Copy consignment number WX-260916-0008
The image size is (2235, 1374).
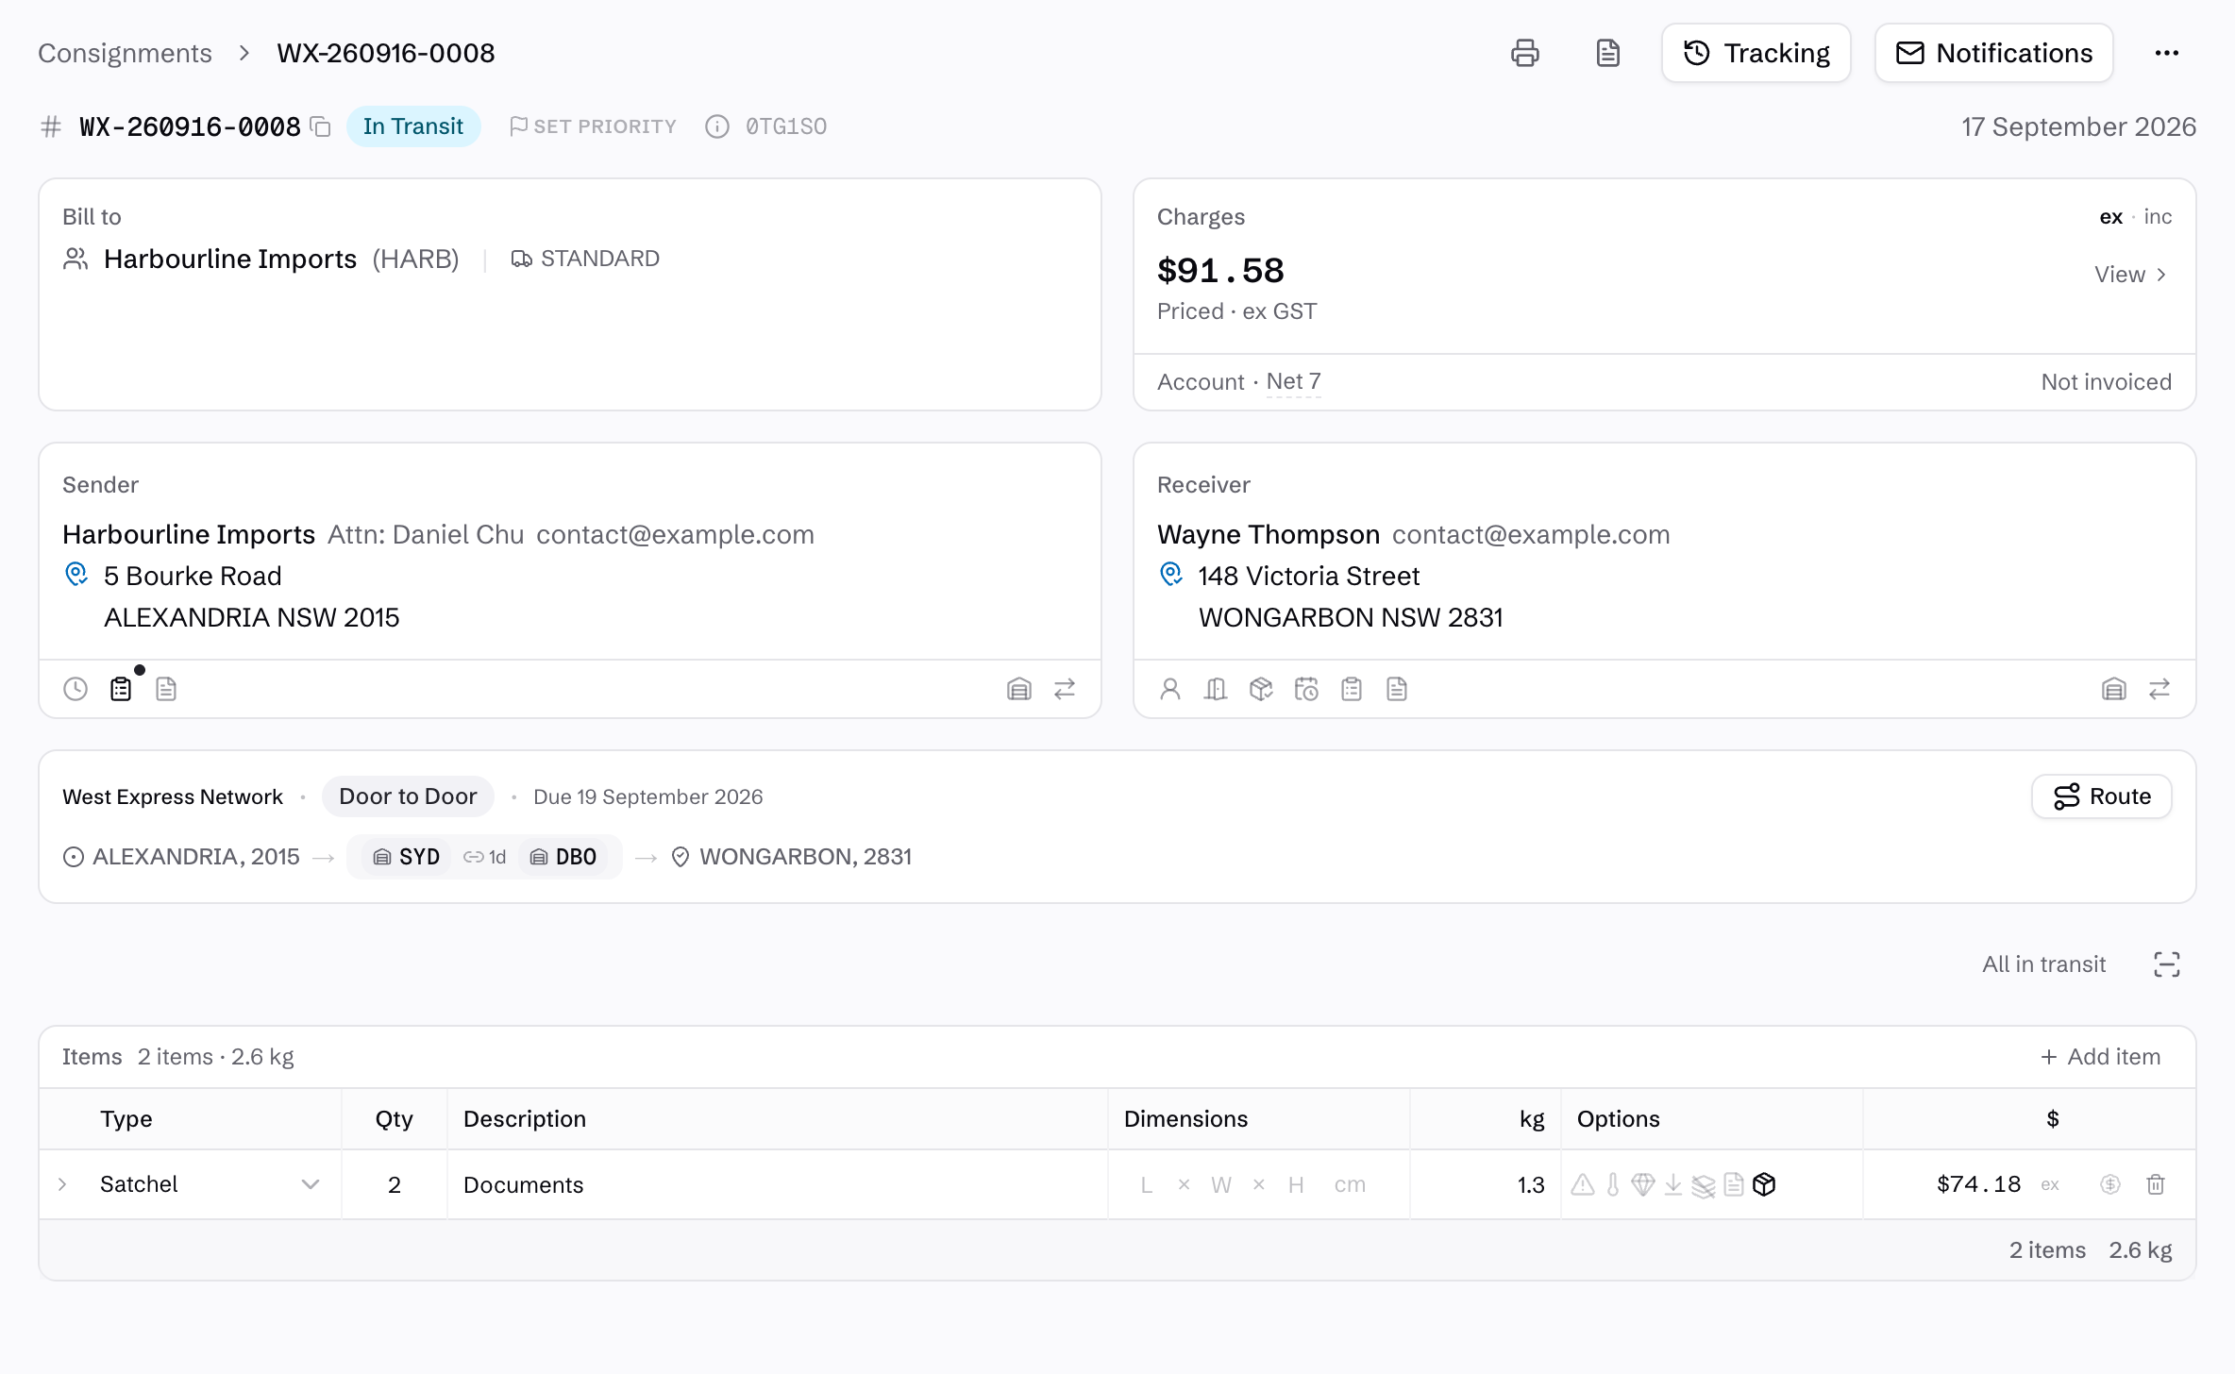(x=321, y=126)
